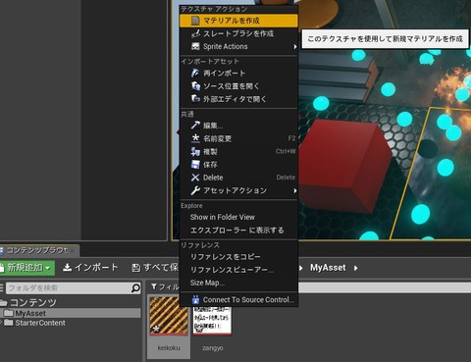Click the Sprite Actions icon

point(195,46)
